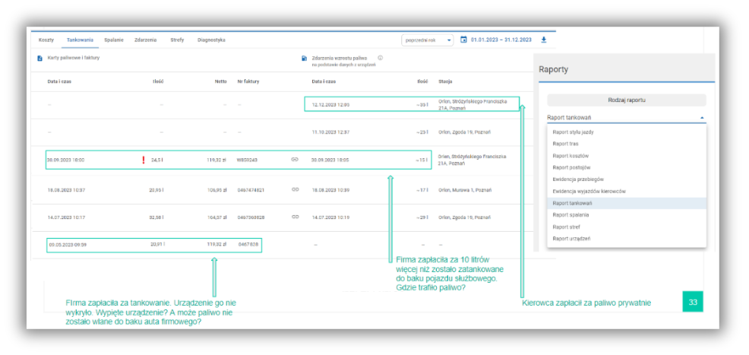Viewport: 749px width, 355px height.
Task: Open the Spalanie tab
Action: tap(113, 40)
